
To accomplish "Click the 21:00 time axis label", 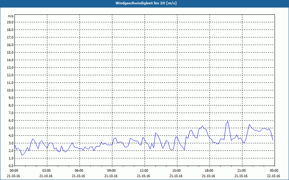I will coord(241,171).
